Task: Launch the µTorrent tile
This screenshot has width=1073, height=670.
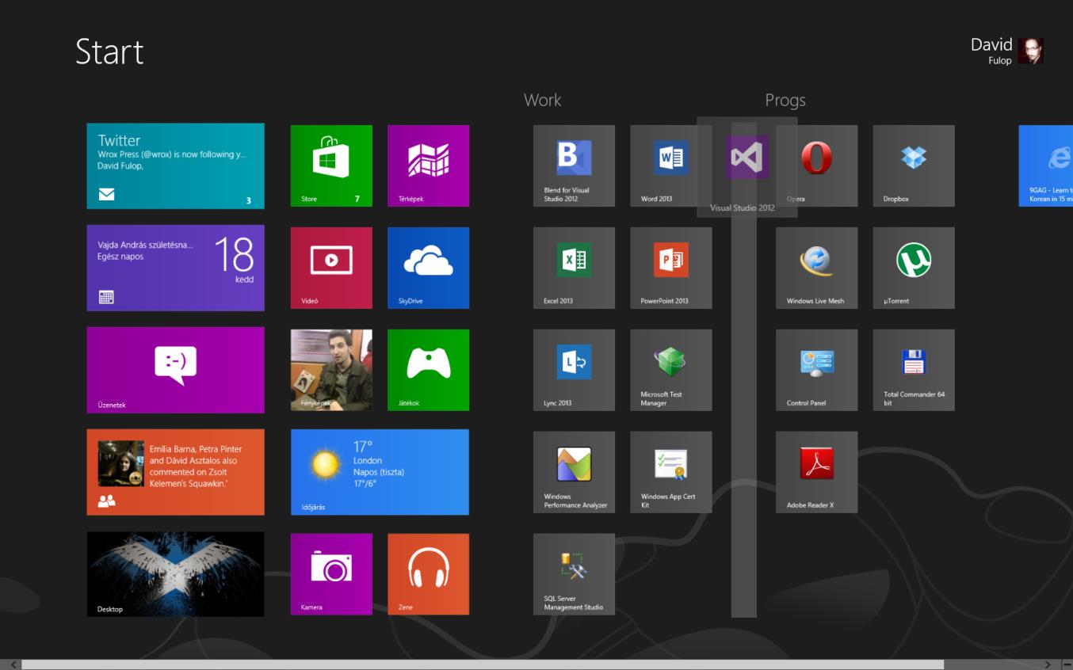Action: pos(914,268)
